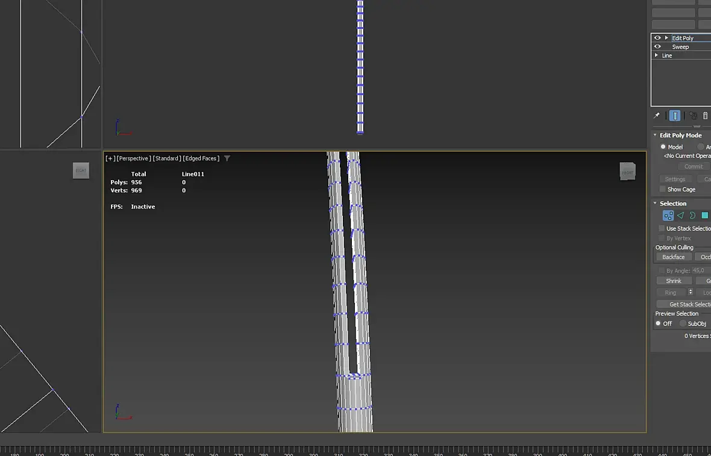Click the Shrink selection button
Image resolution: width=711 pixels, height=456 pixels.
click(674, 281)
